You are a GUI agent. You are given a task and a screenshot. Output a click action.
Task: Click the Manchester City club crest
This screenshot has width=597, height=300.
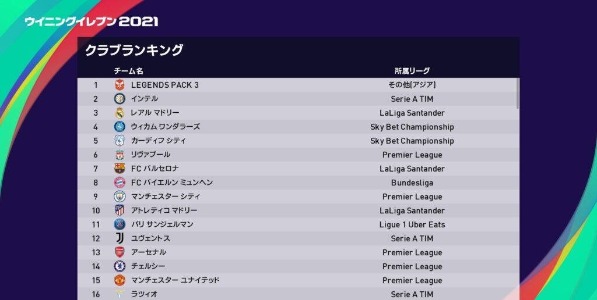120,197
